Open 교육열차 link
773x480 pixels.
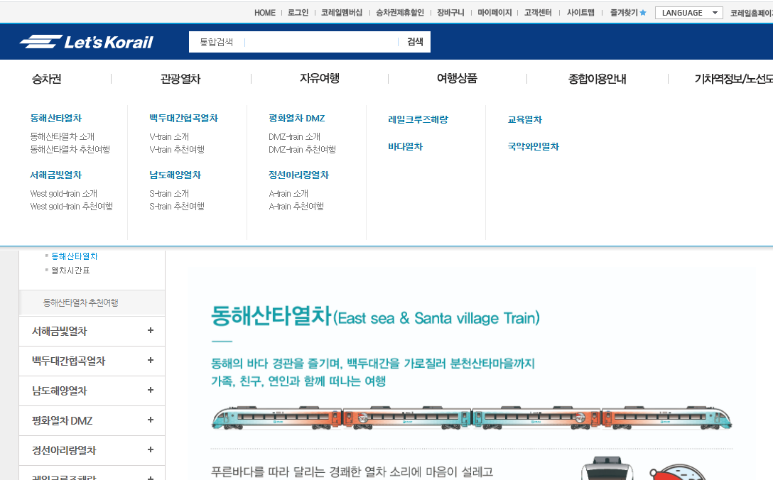[x=524, y=119]
